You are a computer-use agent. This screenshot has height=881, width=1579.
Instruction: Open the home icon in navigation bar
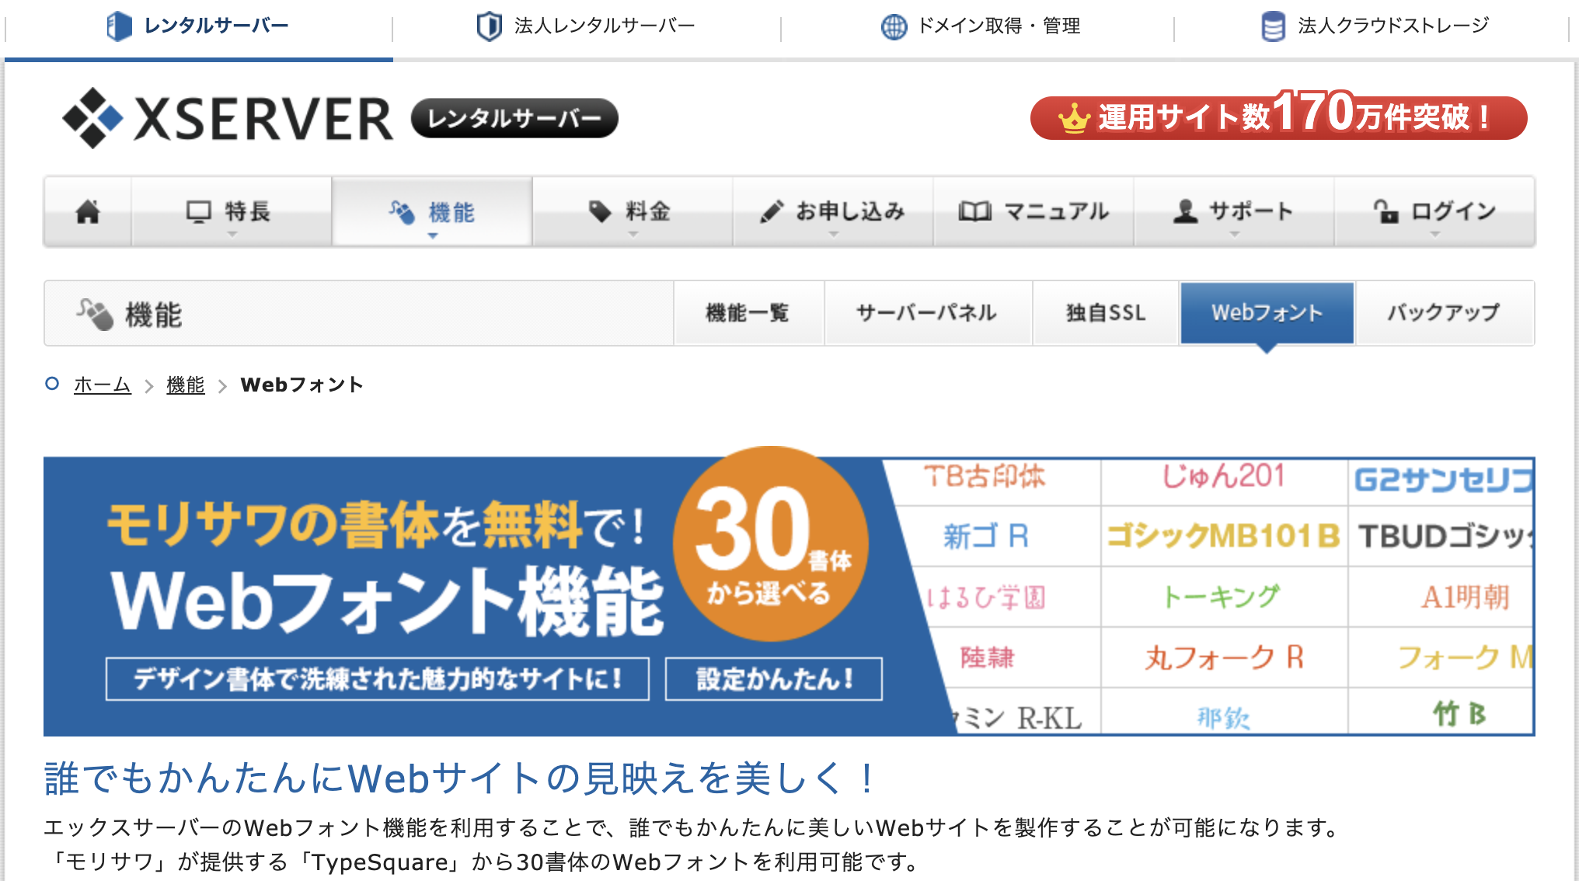[x=88, y=211]
